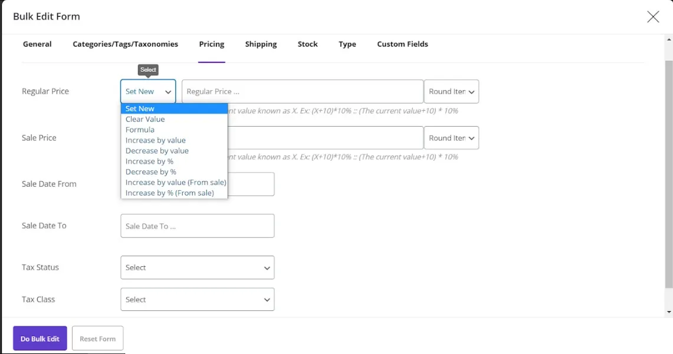Open the Tax Status dropdown
Screen dimensions: 673x354
(197, 267)
